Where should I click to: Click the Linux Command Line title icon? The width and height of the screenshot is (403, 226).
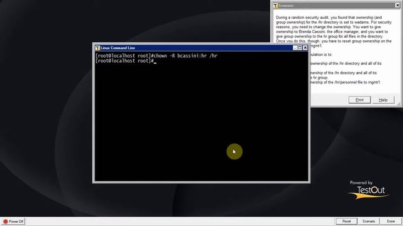click(x=98, y=48)
